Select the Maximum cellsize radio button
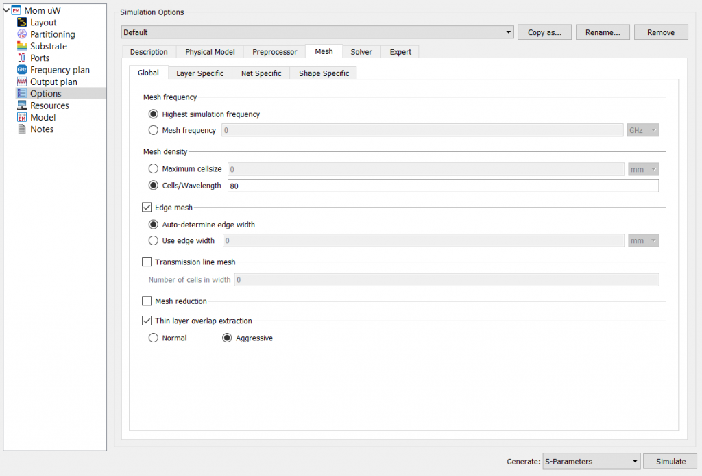Viewport: 702px width, 476px height. [153, 169]
